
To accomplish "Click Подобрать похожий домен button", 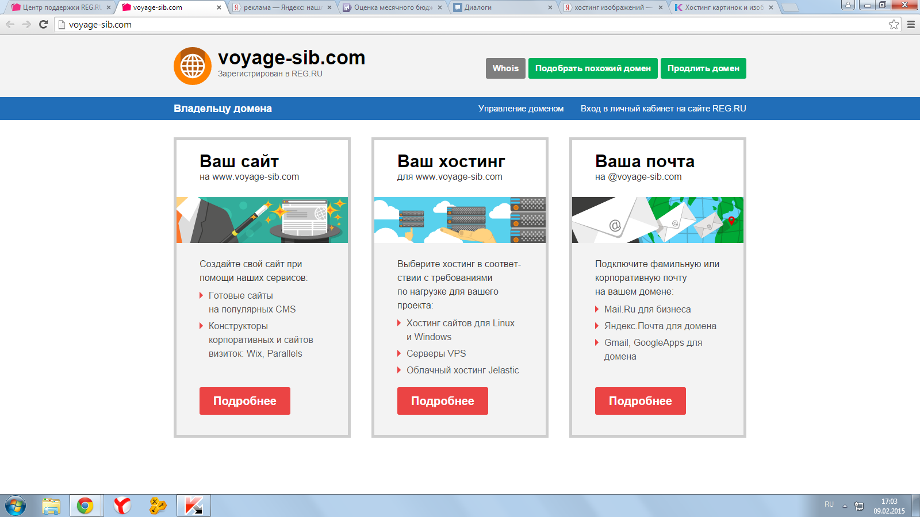I will click(593, 68).
